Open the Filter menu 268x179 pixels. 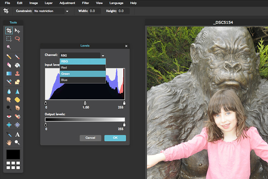tap(85, 3)
